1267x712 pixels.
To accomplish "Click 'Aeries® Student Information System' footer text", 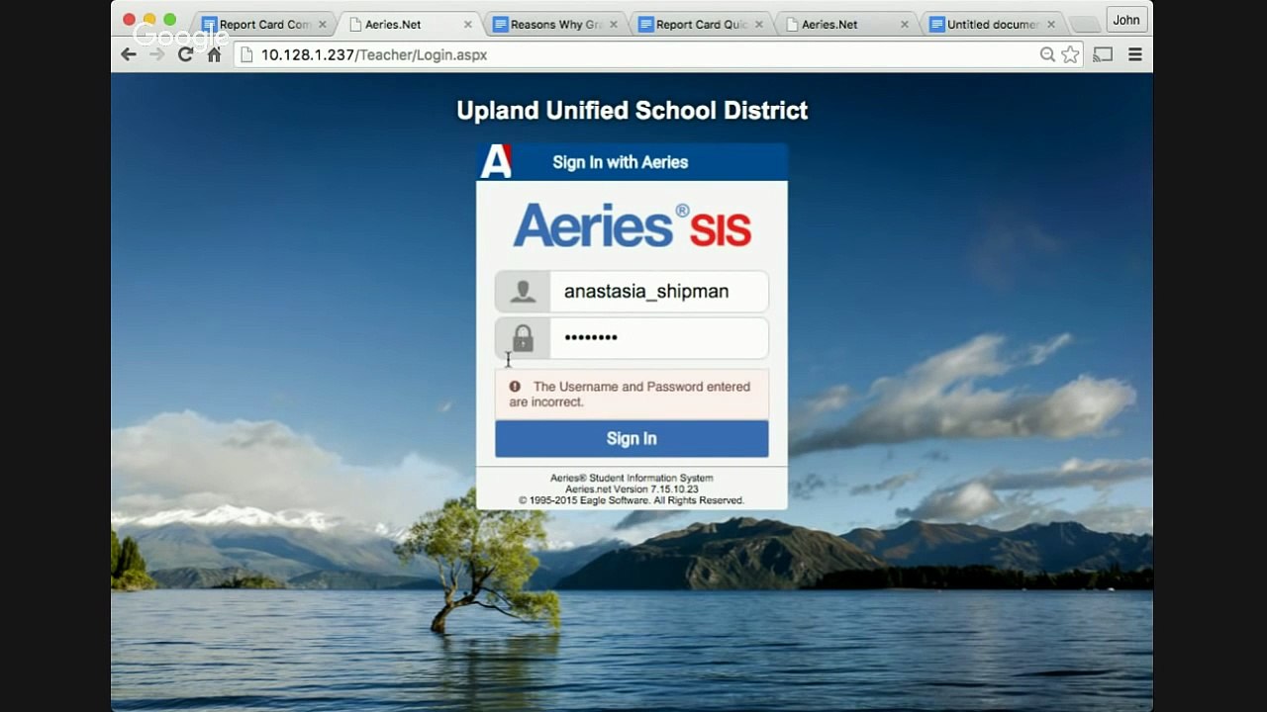I will (x=632, y=479).
